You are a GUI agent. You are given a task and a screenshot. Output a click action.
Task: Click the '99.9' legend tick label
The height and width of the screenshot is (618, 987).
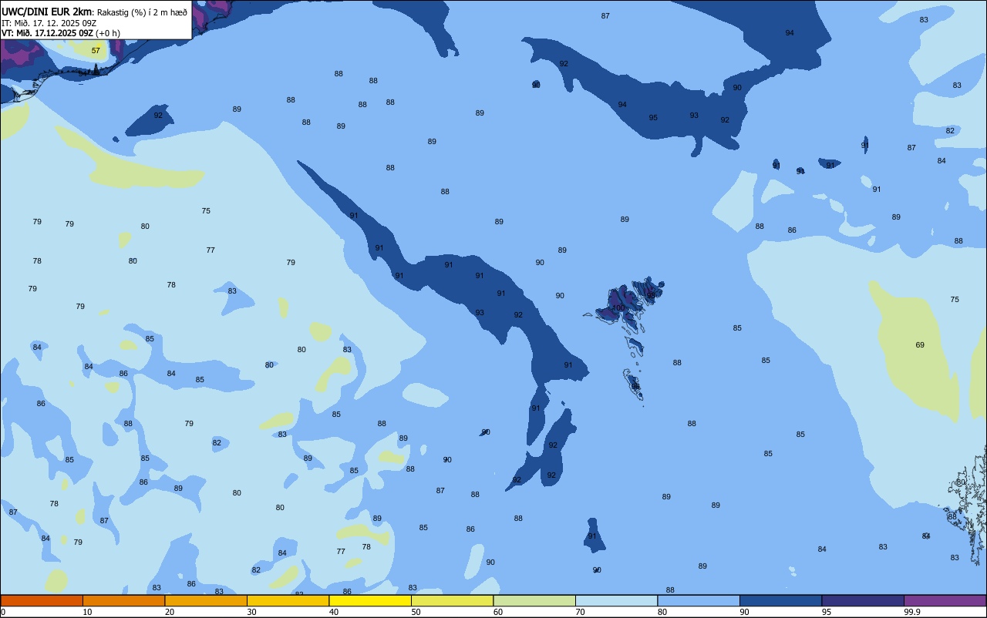pyautogui.click(x=912, y=612)
